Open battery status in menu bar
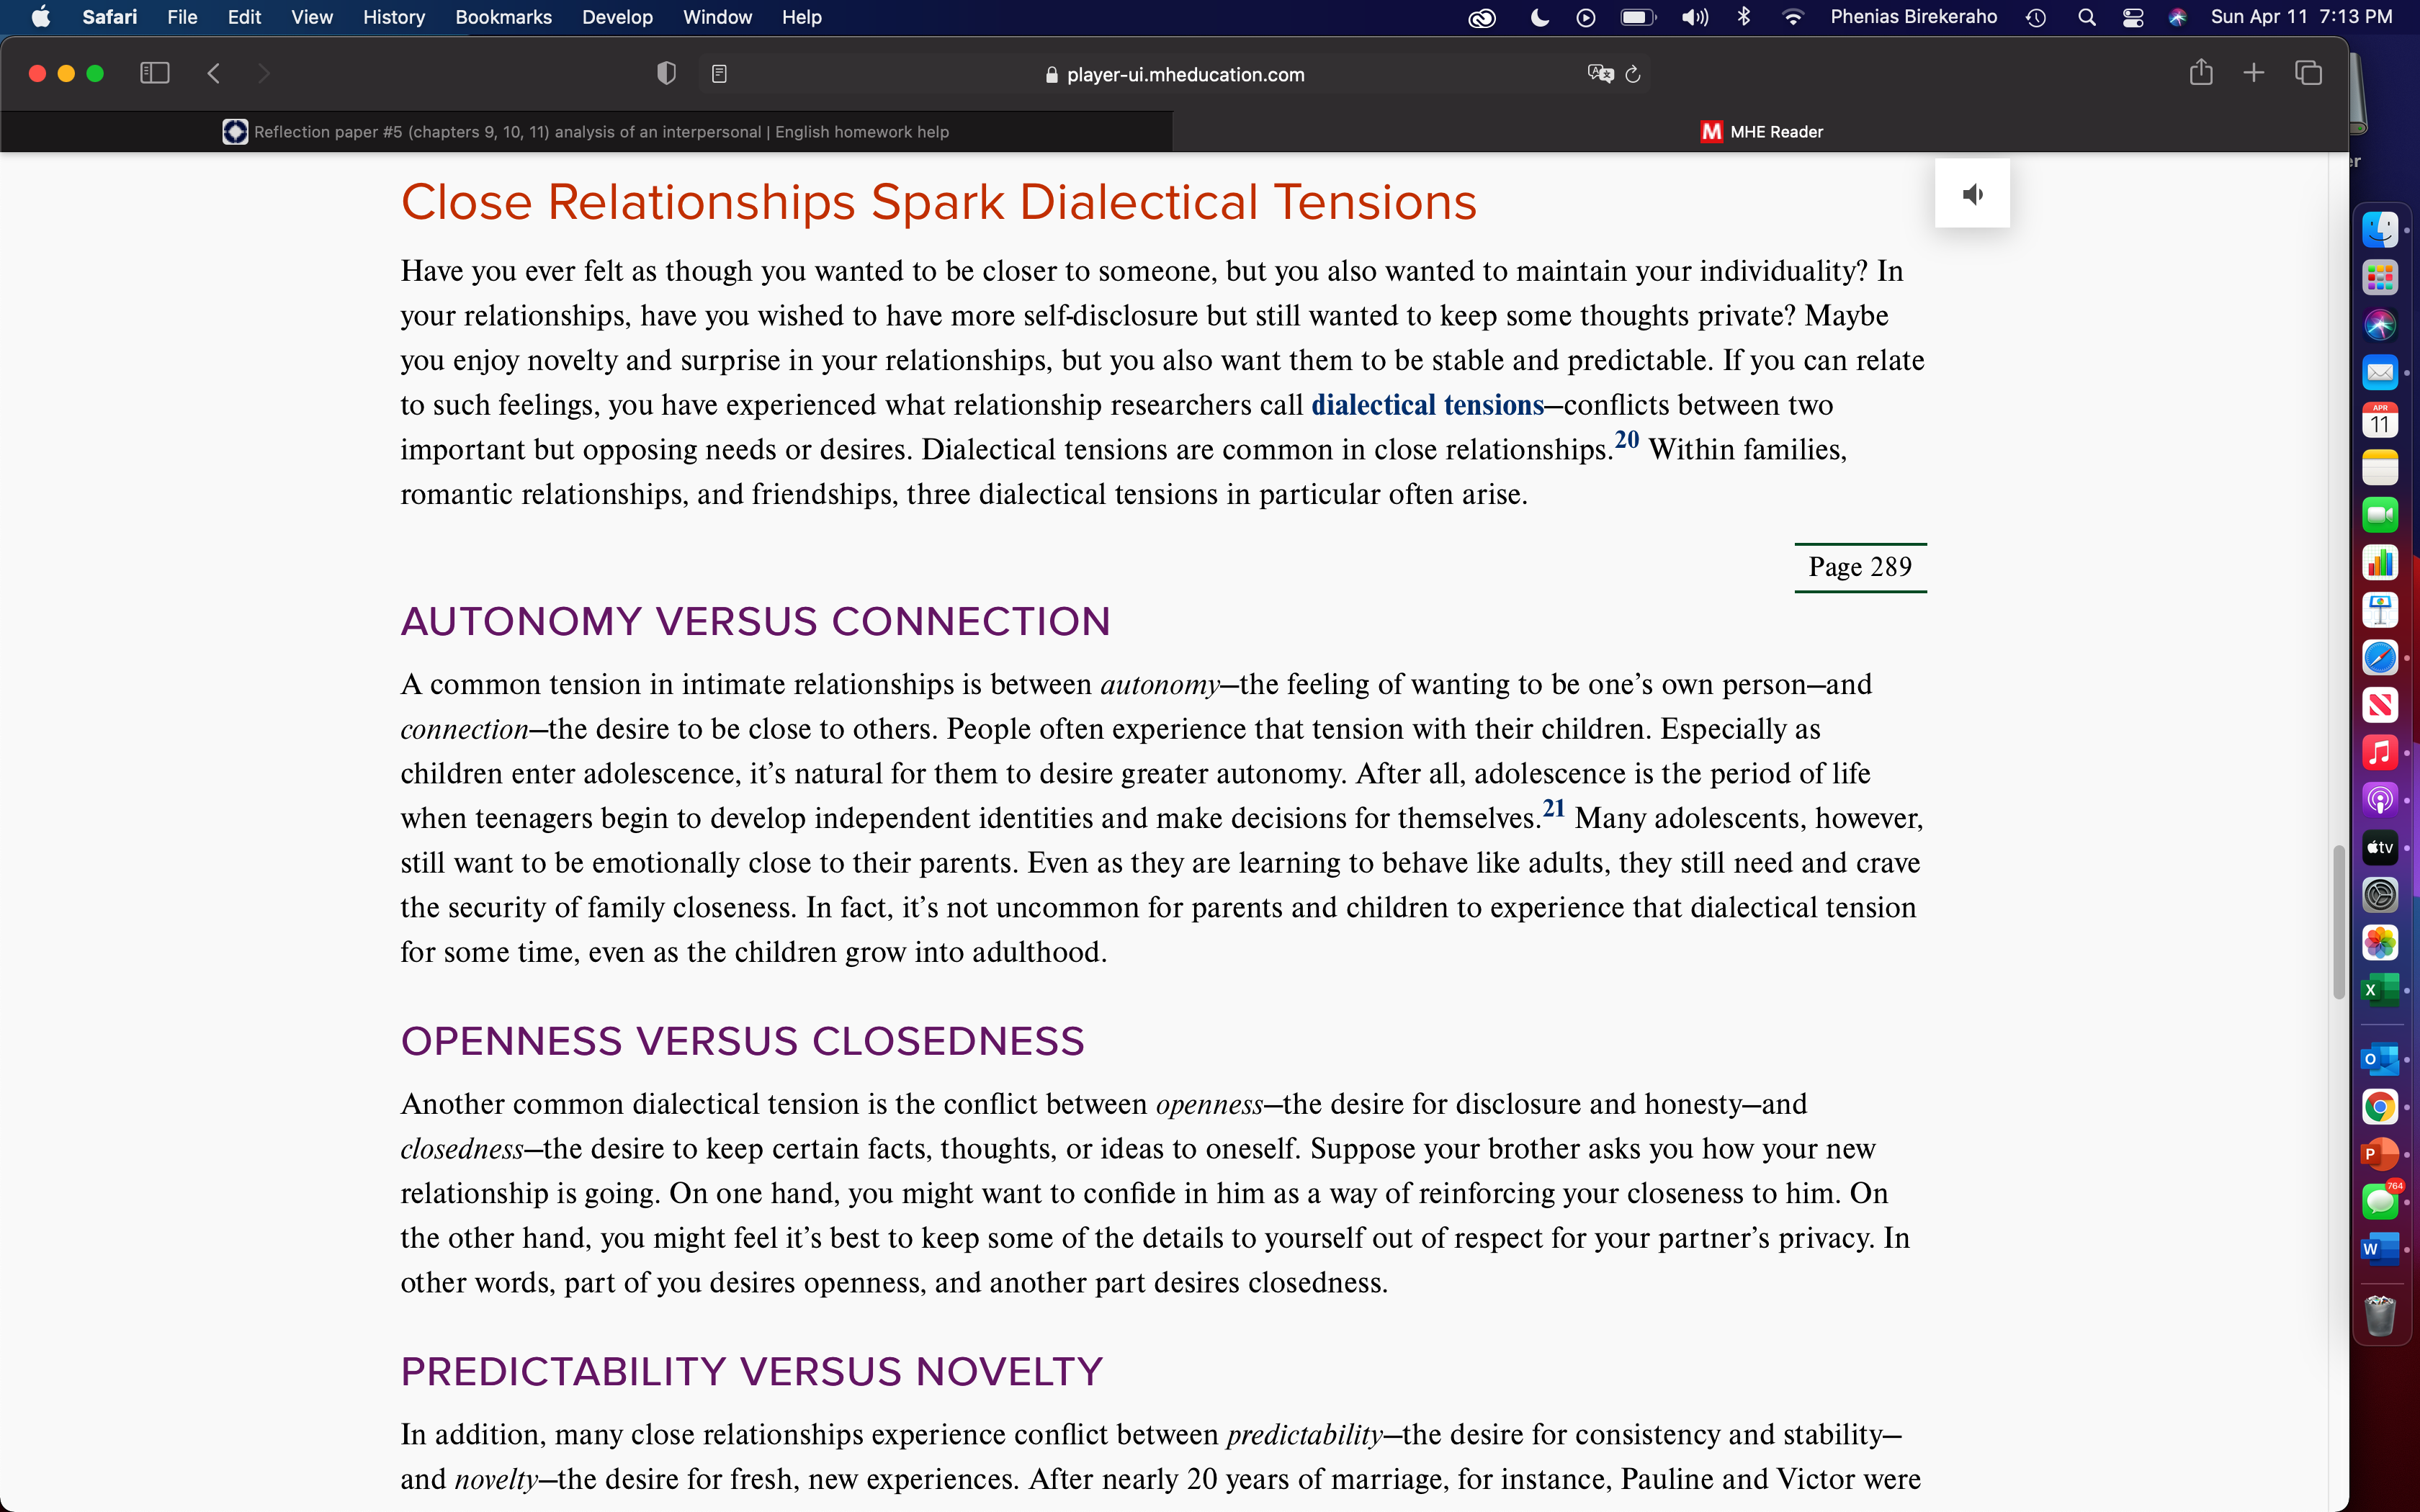This screenshot has height=1512, width=2420. point(1638,17)
